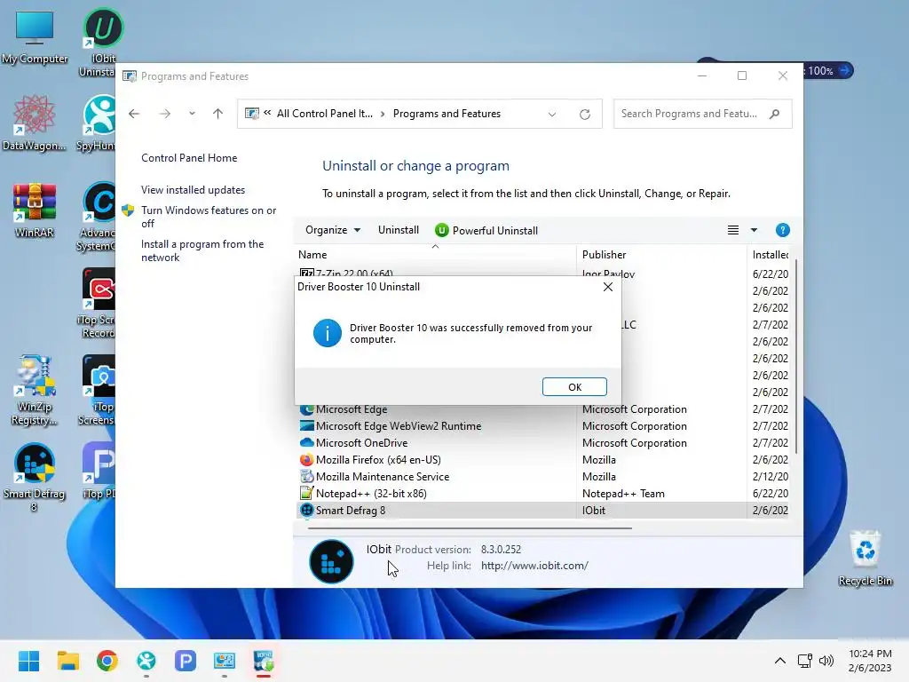Click the search magnifier icon

click(774, 114)
